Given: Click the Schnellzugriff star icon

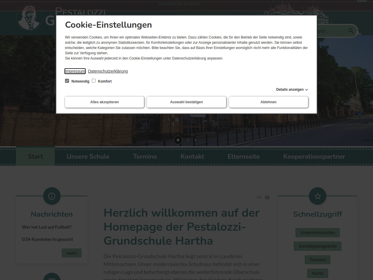Looking at the screenshot, I should click(318, 196).
